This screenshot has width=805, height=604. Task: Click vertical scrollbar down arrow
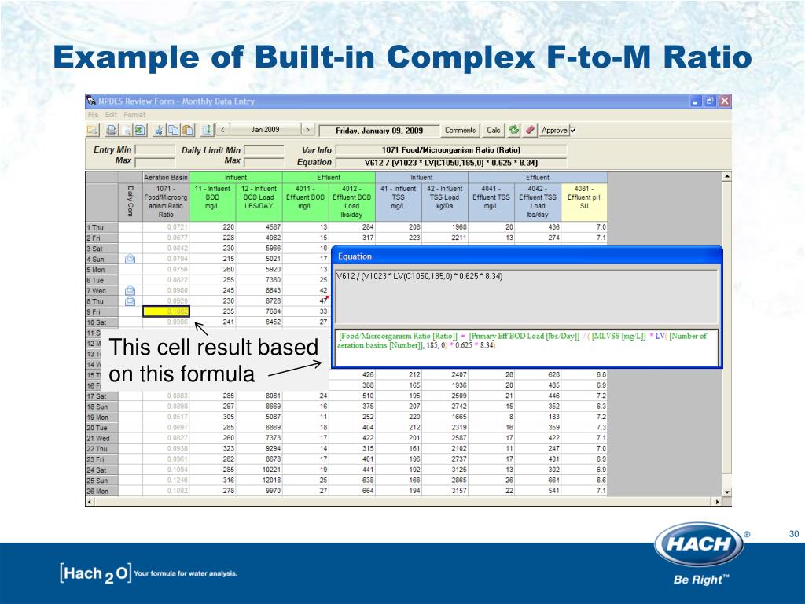726,492
